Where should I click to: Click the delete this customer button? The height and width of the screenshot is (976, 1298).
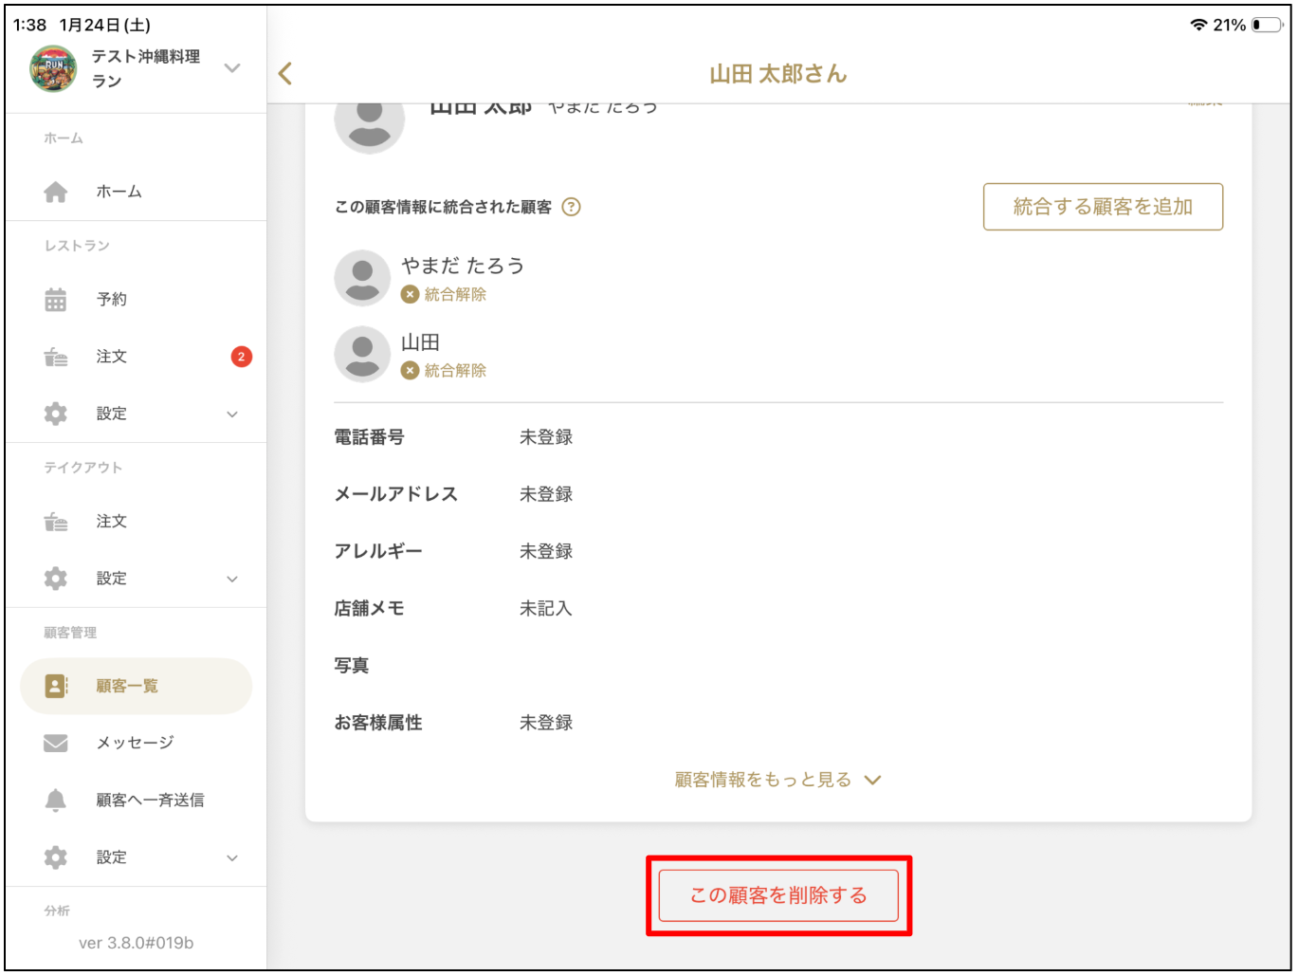click(x=778, y=895)
